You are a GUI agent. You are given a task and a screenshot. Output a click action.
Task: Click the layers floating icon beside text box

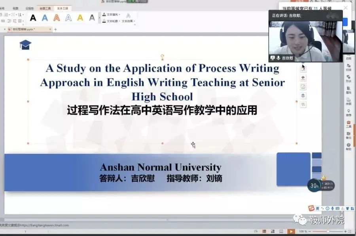tap(303, 95)
